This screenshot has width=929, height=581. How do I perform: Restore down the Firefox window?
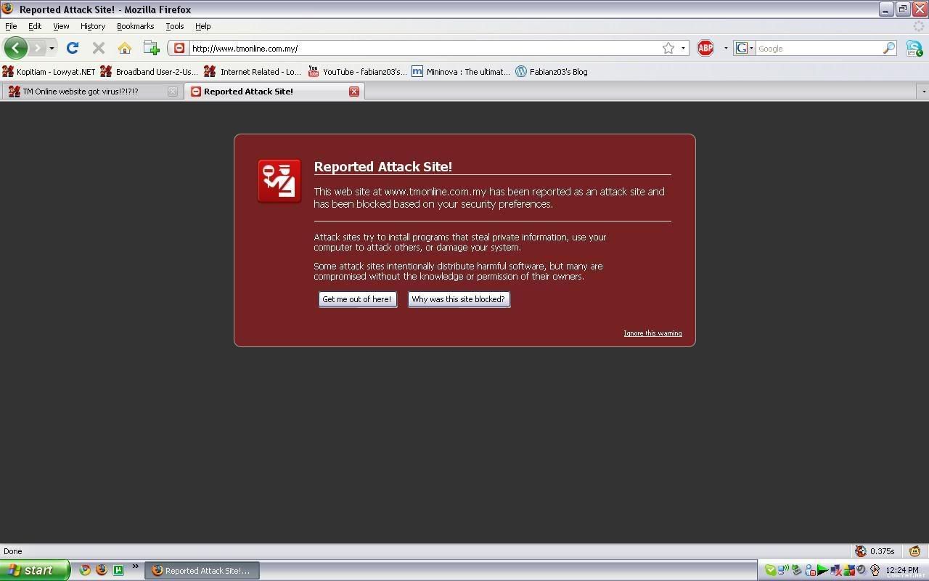[903, 9]
